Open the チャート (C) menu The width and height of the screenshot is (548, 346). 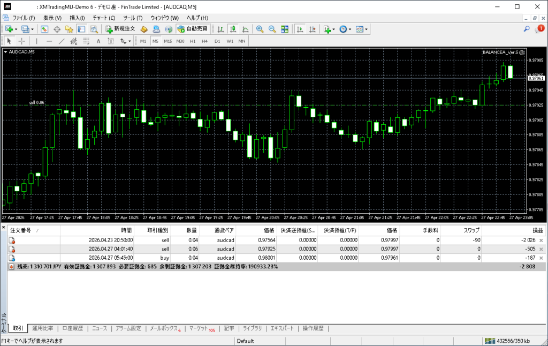coord(104,18)
